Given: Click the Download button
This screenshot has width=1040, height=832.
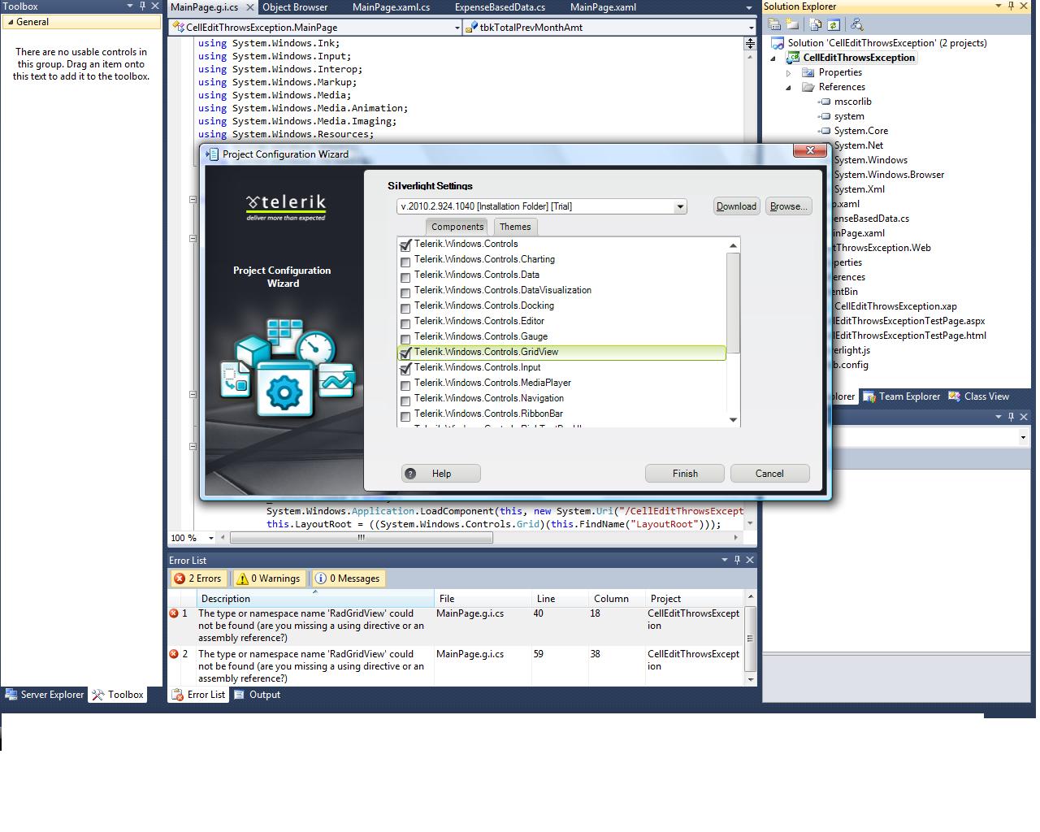Looking at the screenshot, I should [736, 206].
